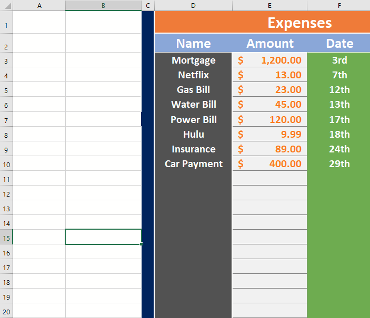The height and width of the screenshot is (318, 370).
Task: Select the 7th date cell
Action: 338,75
